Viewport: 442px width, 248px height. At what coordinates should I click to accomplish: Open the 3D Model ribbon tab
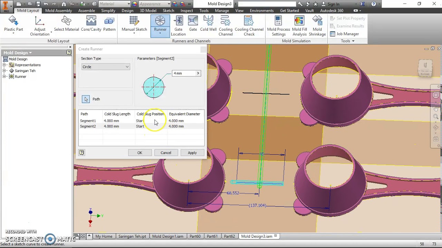tap(148, 11)
